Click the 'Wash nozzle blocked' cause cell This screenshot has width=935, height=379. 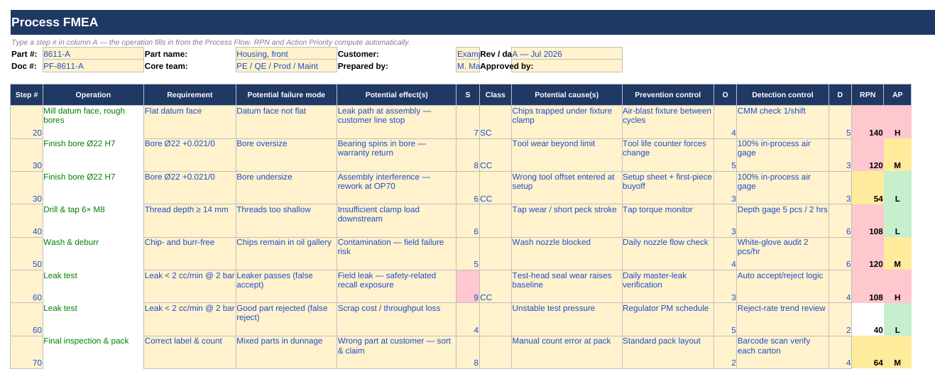pos(567,253)
